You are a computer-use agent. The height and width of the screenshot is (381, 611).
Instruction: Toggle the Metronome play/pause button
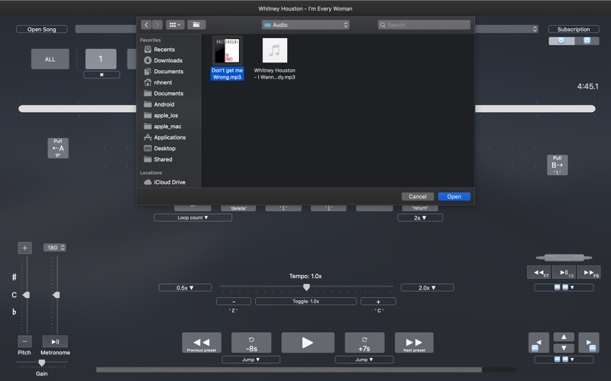tap(55, 341)
